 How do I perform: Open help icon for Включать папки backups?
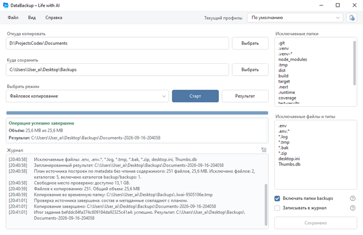coord(353,198)
